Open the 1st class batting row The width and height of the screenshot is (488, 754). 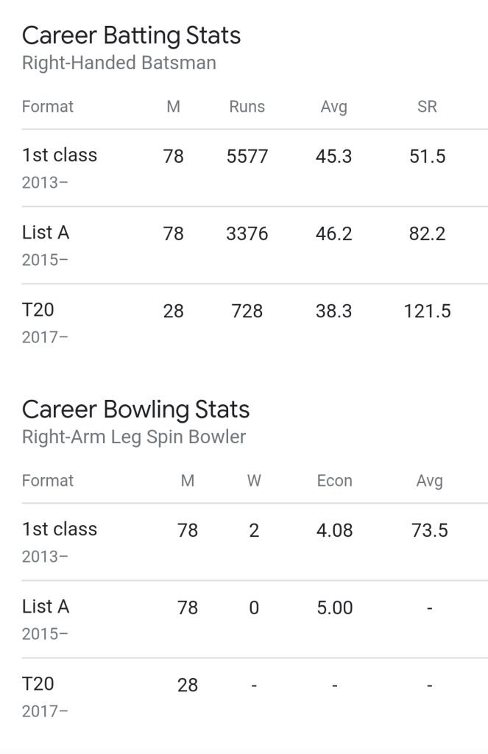[x=255, y=169]
